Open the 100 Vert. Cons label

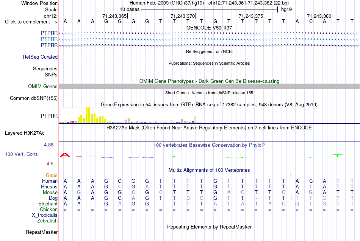pyautogui.click(x=21, y=154)
